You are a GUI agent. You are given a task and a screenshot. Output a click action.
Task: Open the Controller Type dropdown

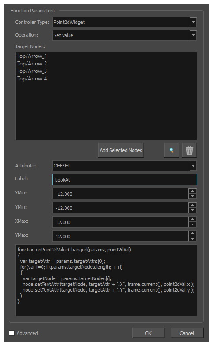tap(193, 22)
